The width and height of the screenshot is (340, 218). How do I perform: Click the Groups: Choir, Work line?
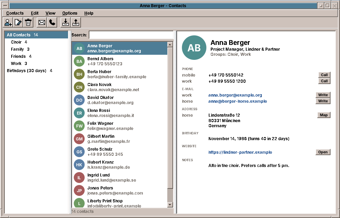point(231,54)
